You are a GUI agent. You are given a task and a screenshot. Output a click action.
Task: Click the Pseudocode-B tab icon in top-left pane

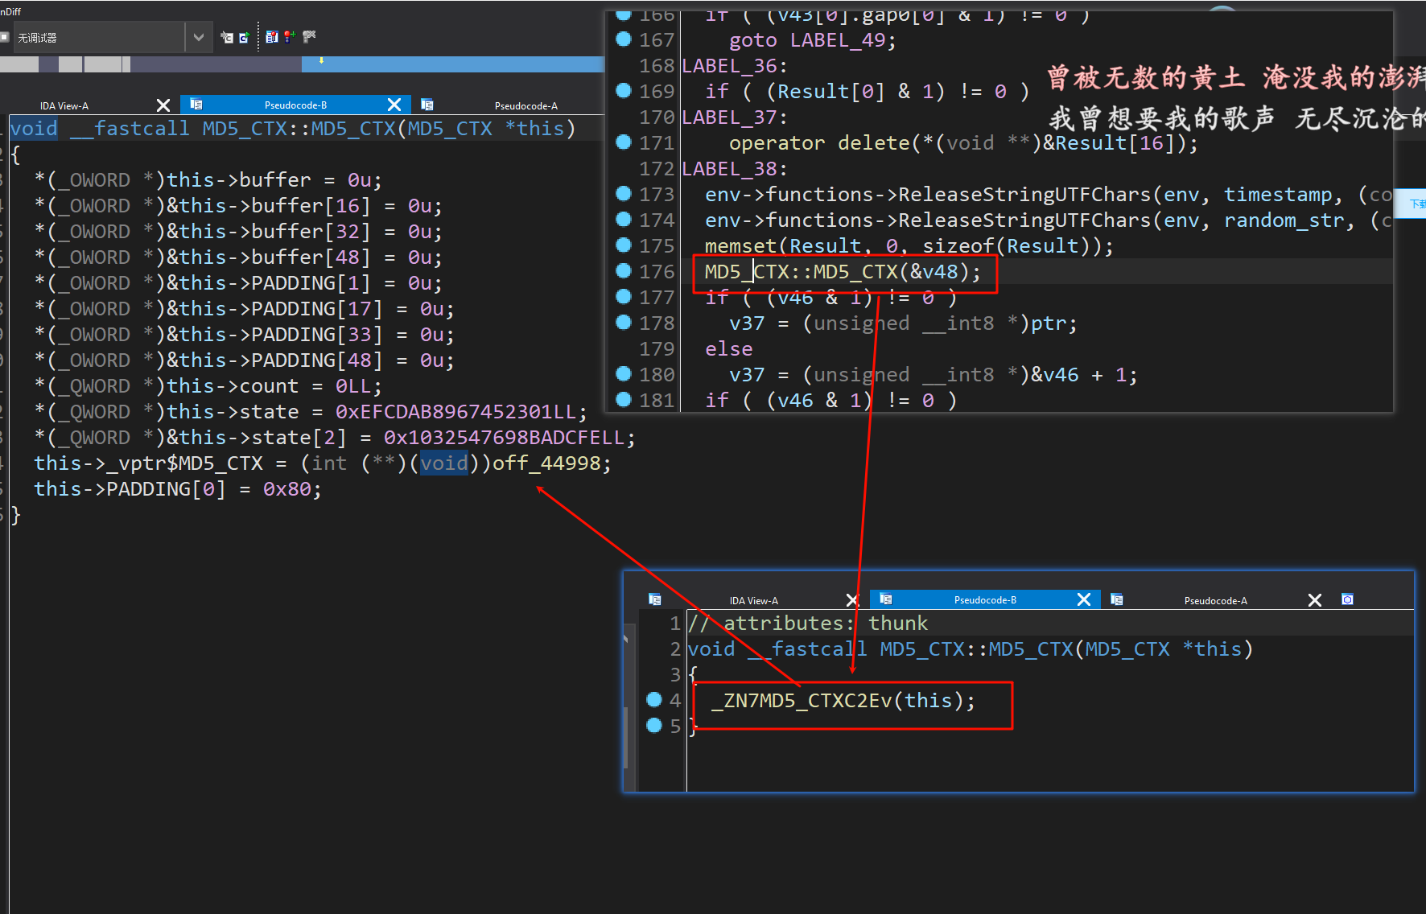pyautogui.click(x=196, y=105)
